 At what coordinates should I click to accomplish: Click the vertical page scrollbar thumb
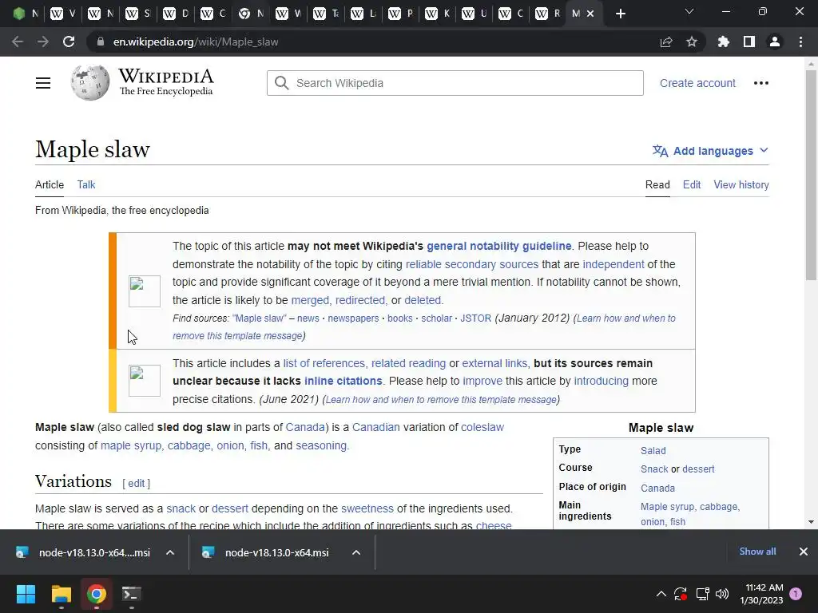click(x=811, y=175)
